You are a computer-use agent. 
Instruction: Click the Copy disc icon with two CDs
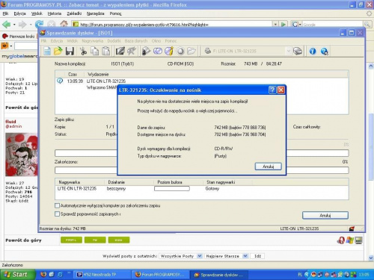click(x=158, y=51)
